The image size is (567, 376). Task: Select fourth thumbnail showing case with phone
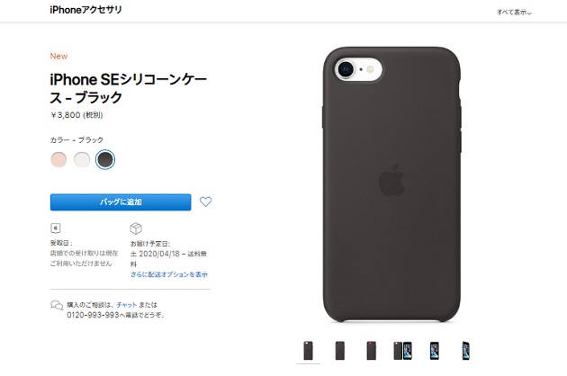coord(402,351)
